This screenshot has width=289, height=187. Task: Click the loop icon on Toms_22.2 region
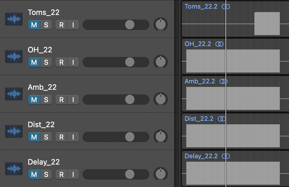[226, 7]
